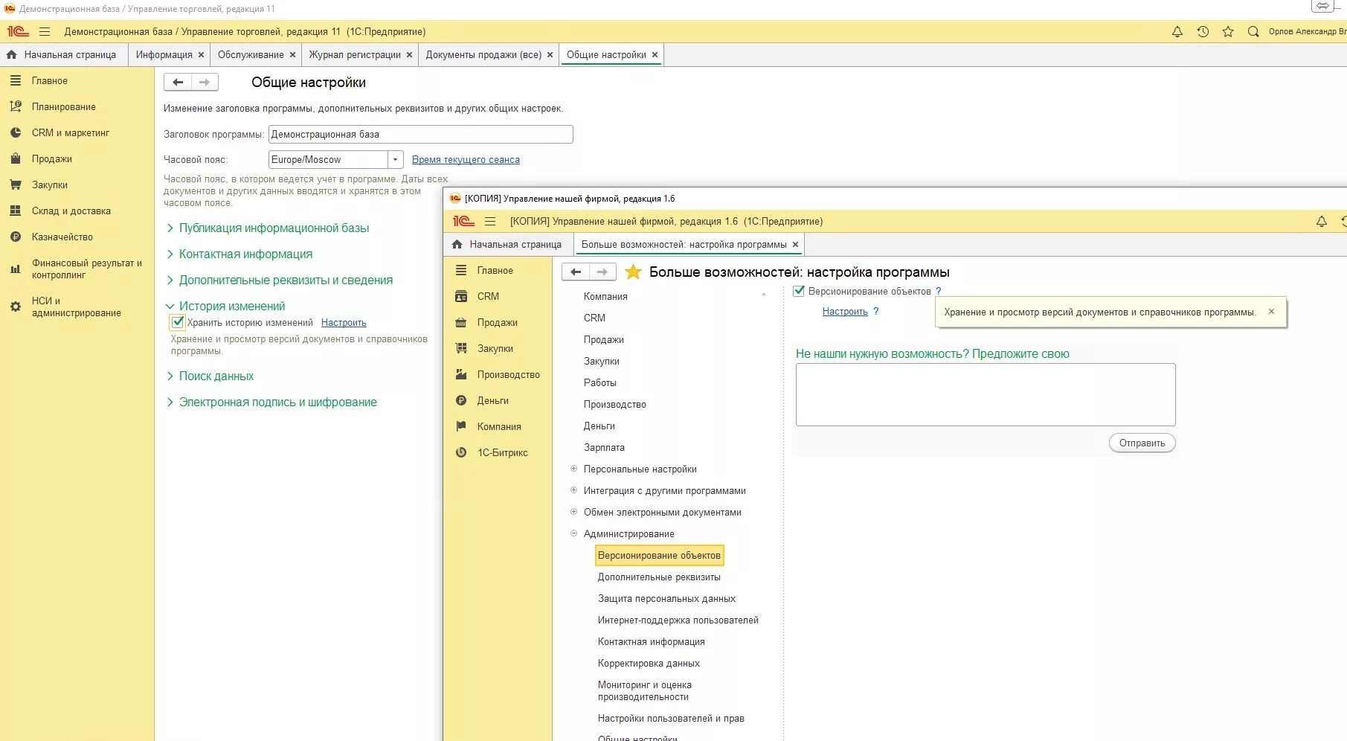The width and height of the screenshot is (1347, 741).
Task: Click back arrow in Общие настройки page
Action: click(x=178, y=83)
